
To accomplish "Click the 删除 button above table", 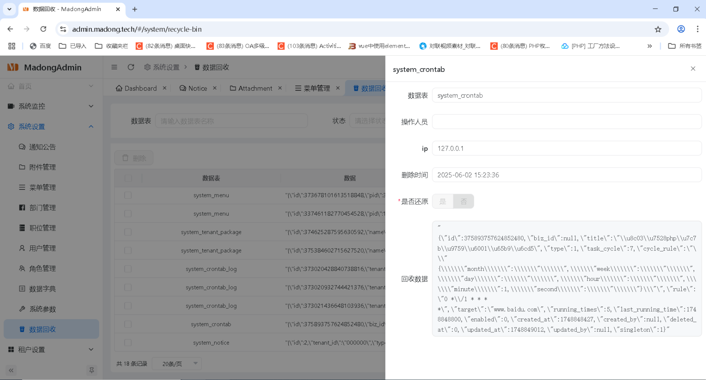I will 134,158.
